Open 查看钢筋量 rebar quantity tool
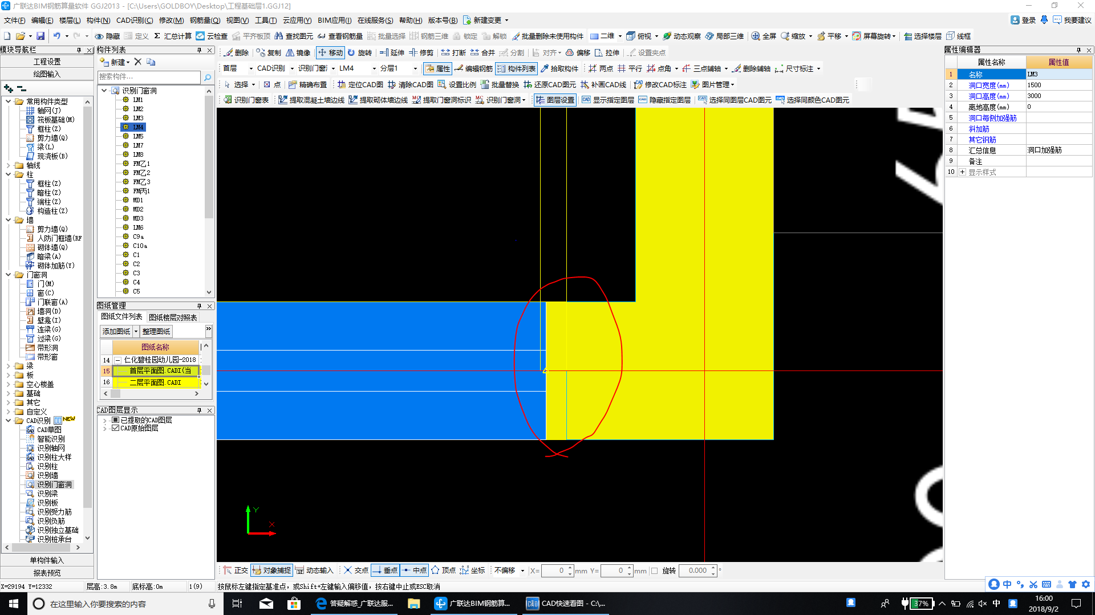This screenshot has width=1095, height=615. click(340, 36)
